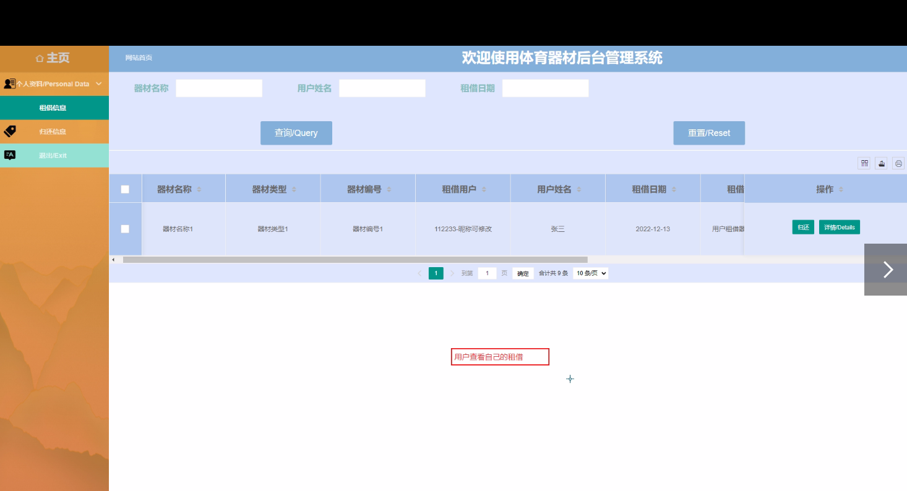Click the 张三 cell
Screen dimensions: 907x491
[558, 229]
